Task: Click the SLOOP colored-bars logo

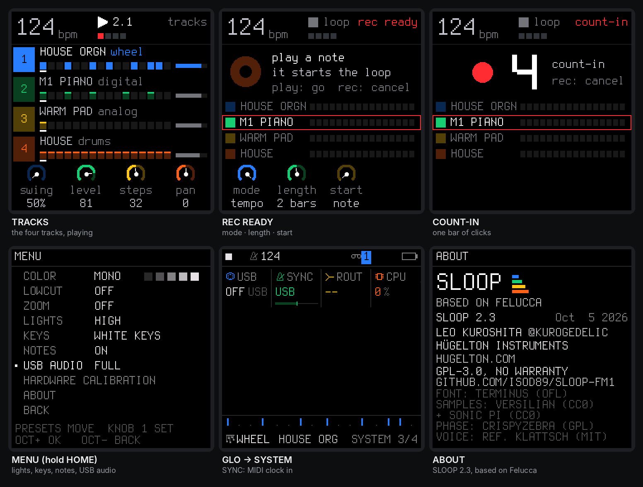Action: (520, 284)
